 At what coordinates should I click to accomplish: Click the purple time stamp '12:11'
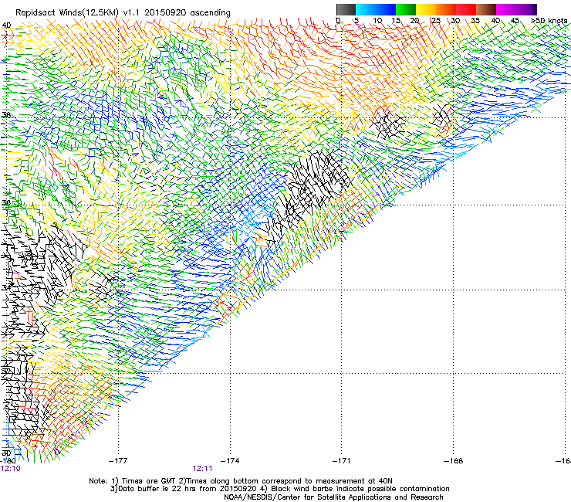pos(202,469)
